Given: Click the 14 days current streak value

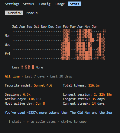Looking at the screenshot, I should pyautogui.click(x=98, y=103).
